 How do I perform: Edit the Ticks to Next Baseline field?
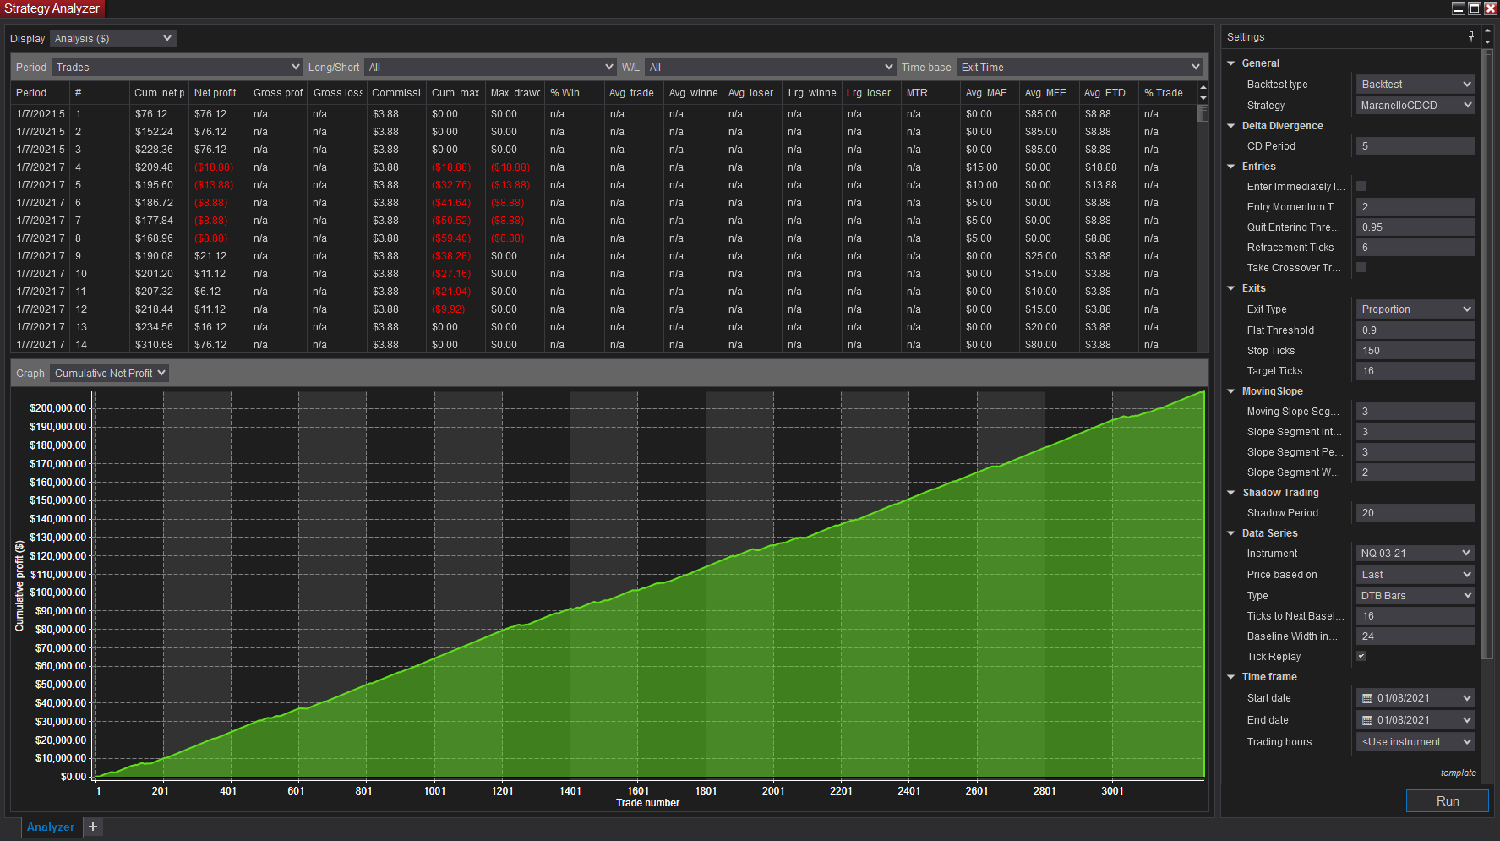1415,616
